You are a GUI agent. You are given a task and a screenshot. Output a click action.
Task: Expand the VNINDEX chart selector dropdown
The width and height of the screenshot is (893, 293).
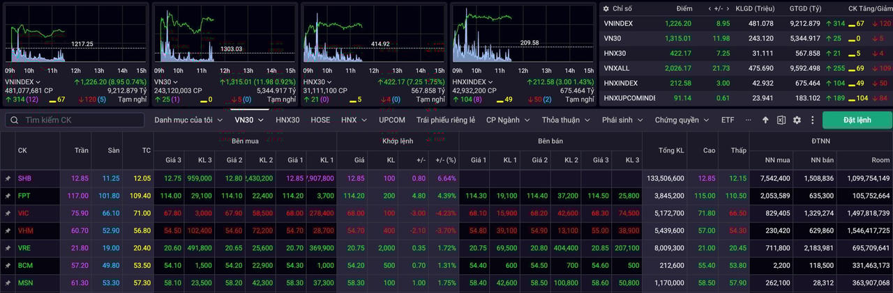(x=39, y=81)
